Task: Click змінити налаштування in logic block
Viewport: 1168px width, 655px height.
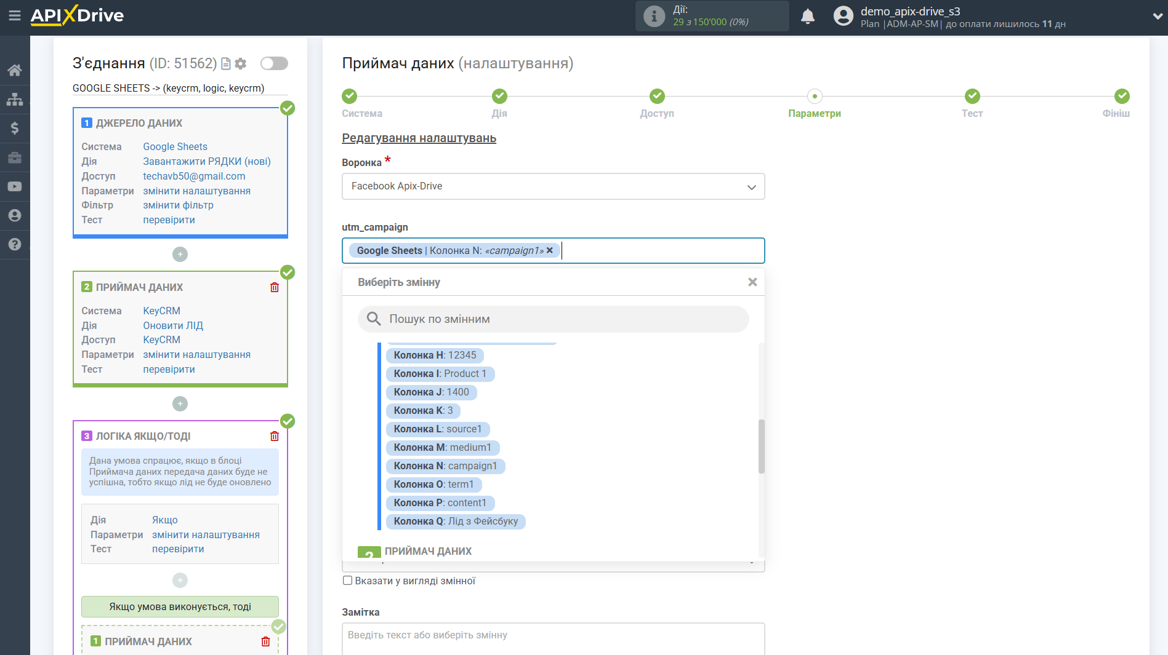Action: click(x=206, y=534)
